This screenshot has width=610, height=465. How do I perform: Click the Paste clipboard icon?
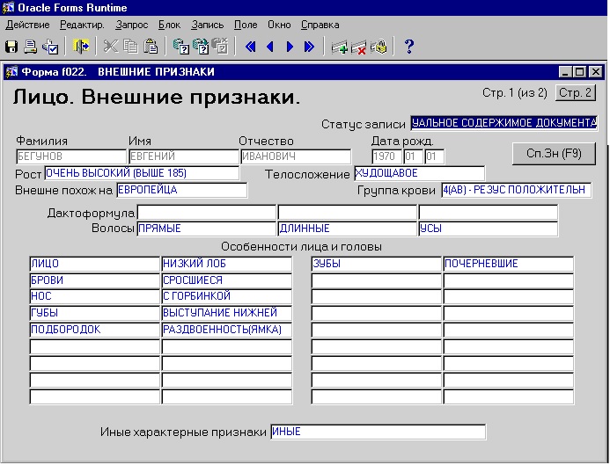151,47
